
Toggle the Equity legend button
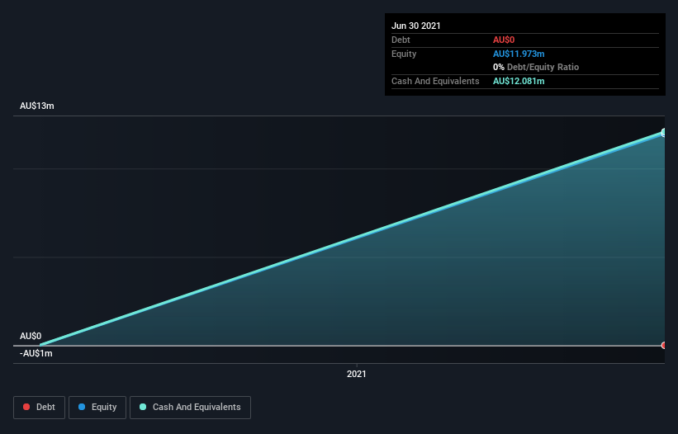(97, 408)
